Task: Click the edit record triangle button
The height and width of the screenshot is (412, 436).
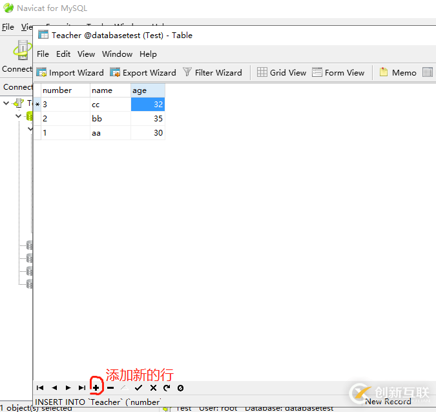Action: coord(125,388)
